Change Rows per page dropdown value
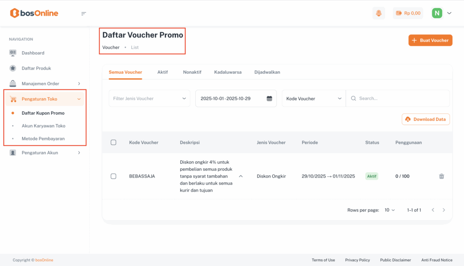 (x=390, y=210)
